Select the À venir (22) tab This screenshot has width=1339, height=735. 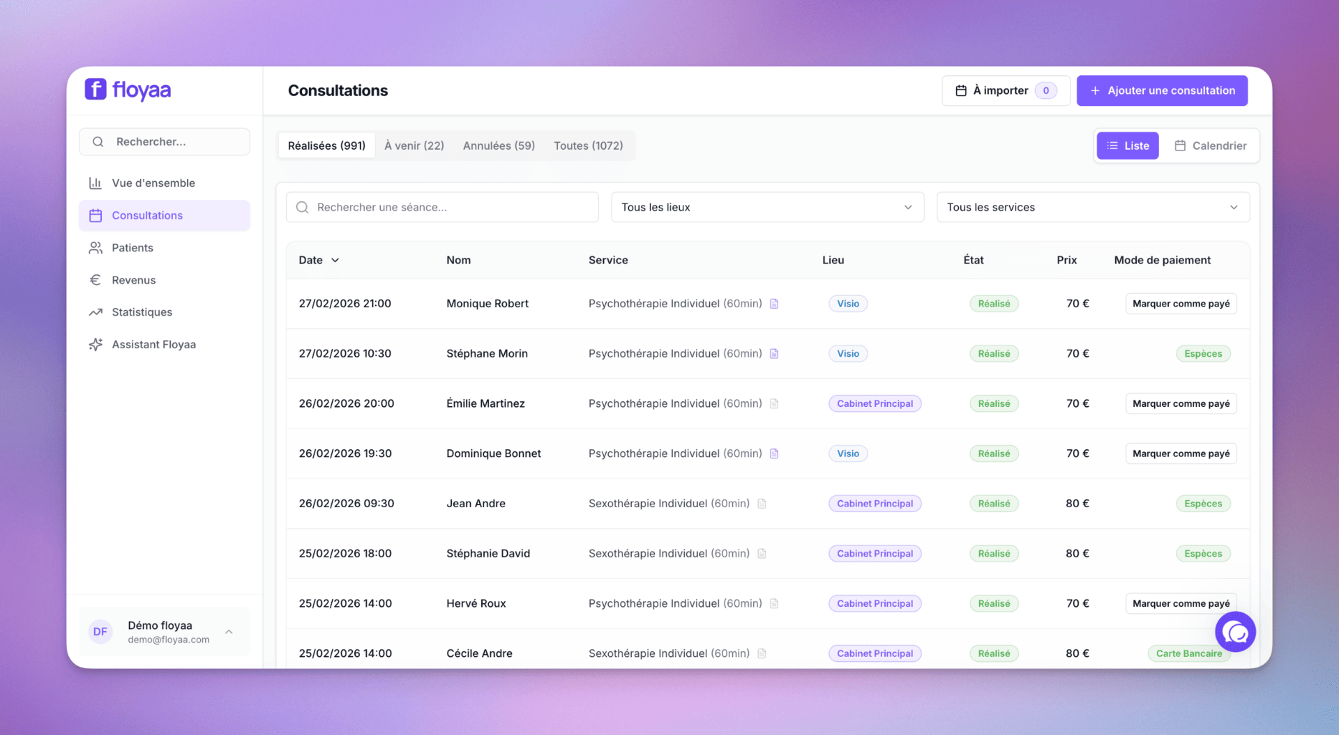click(x=414, y=146)
